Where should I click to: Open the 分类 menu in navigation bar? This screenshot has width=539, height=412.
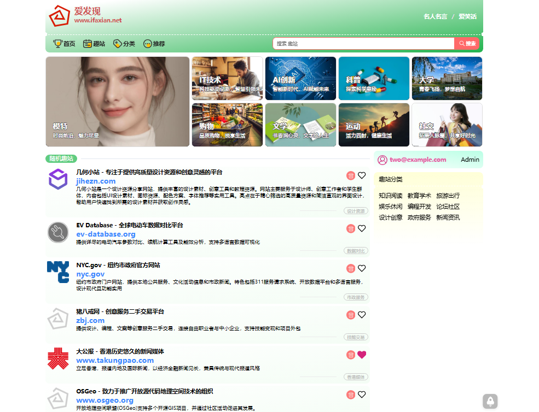click(124, 44)
